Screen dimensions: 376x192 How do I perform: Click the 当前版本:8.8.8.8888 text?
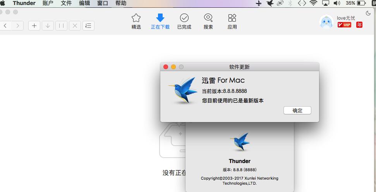(224, 91)
